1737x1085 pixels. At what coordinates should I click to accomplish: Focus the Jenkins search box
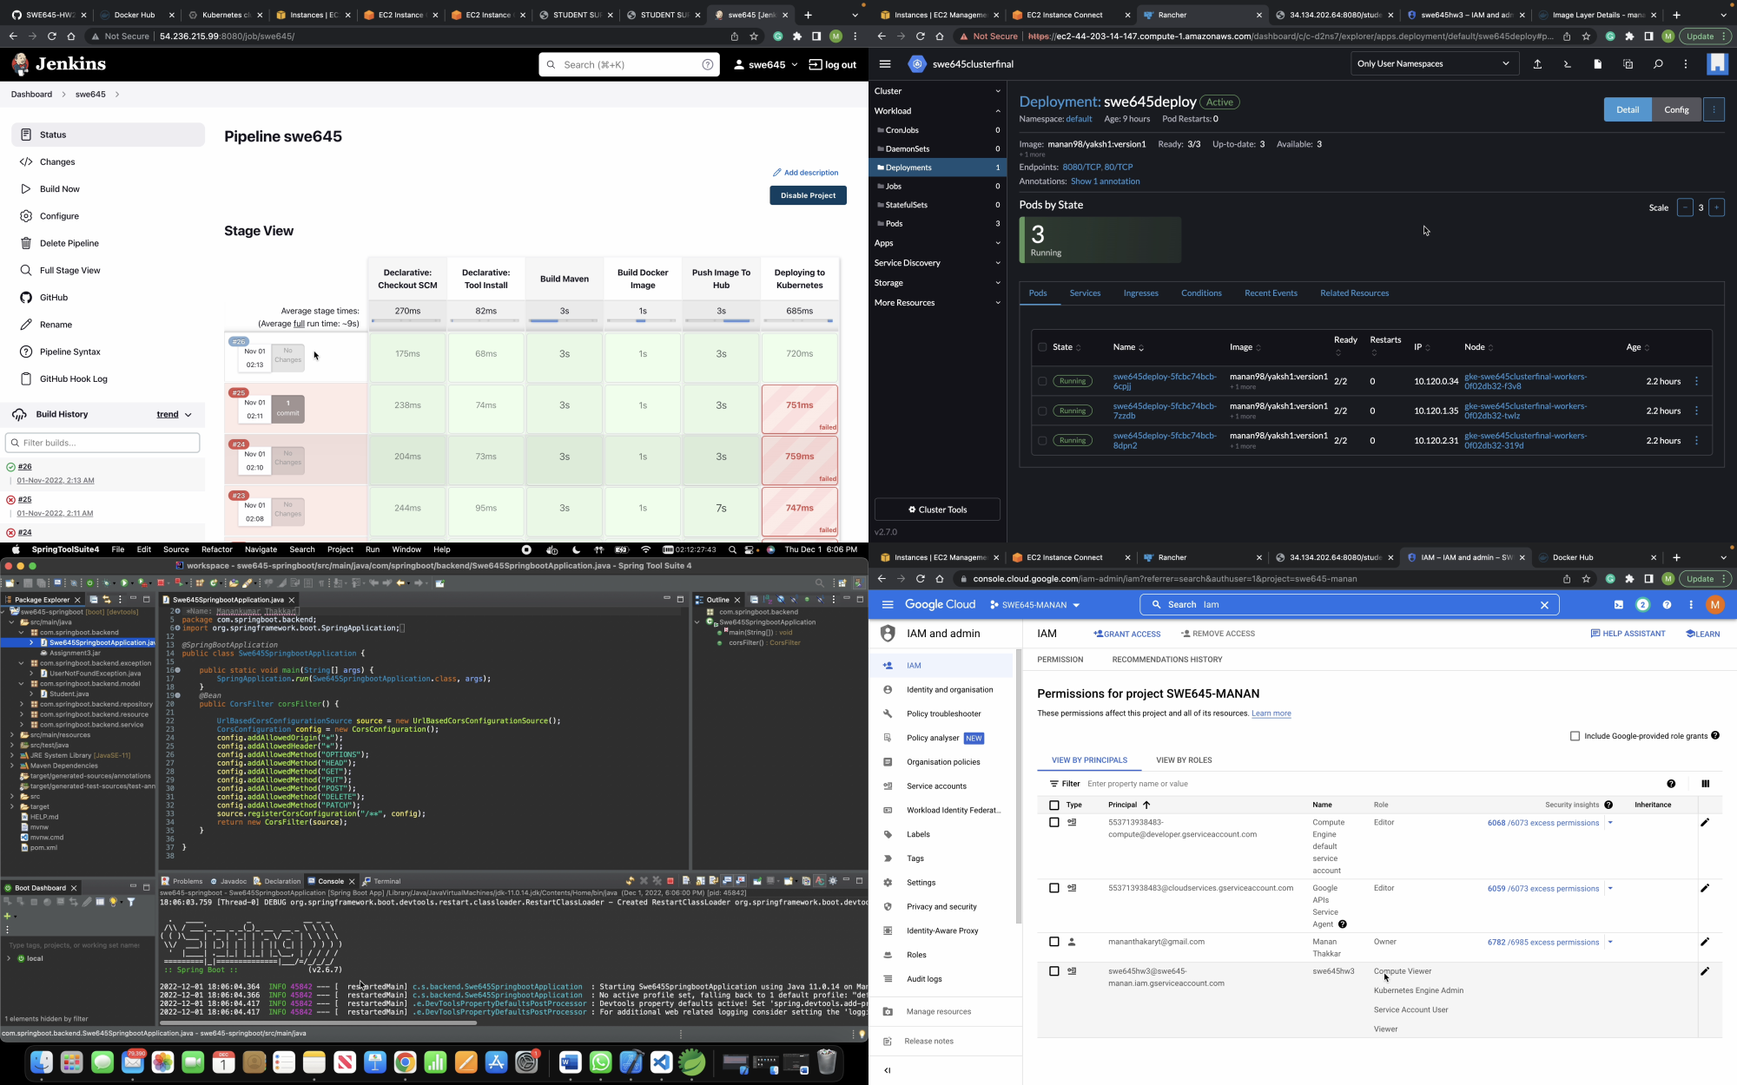click(x=629, y=65)
